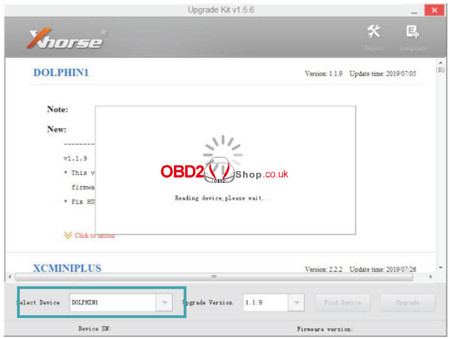
Task: Click the 'v1.1.9' release note line
Action: tap(75, 158)
